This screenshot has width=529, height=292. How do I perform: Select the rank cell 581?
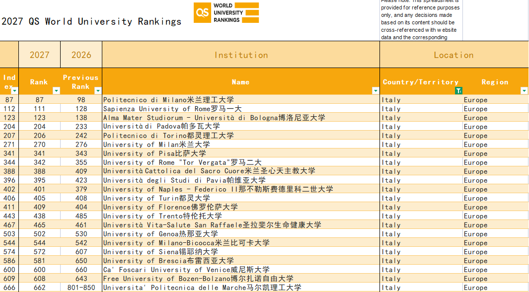(x=39, y=261)
